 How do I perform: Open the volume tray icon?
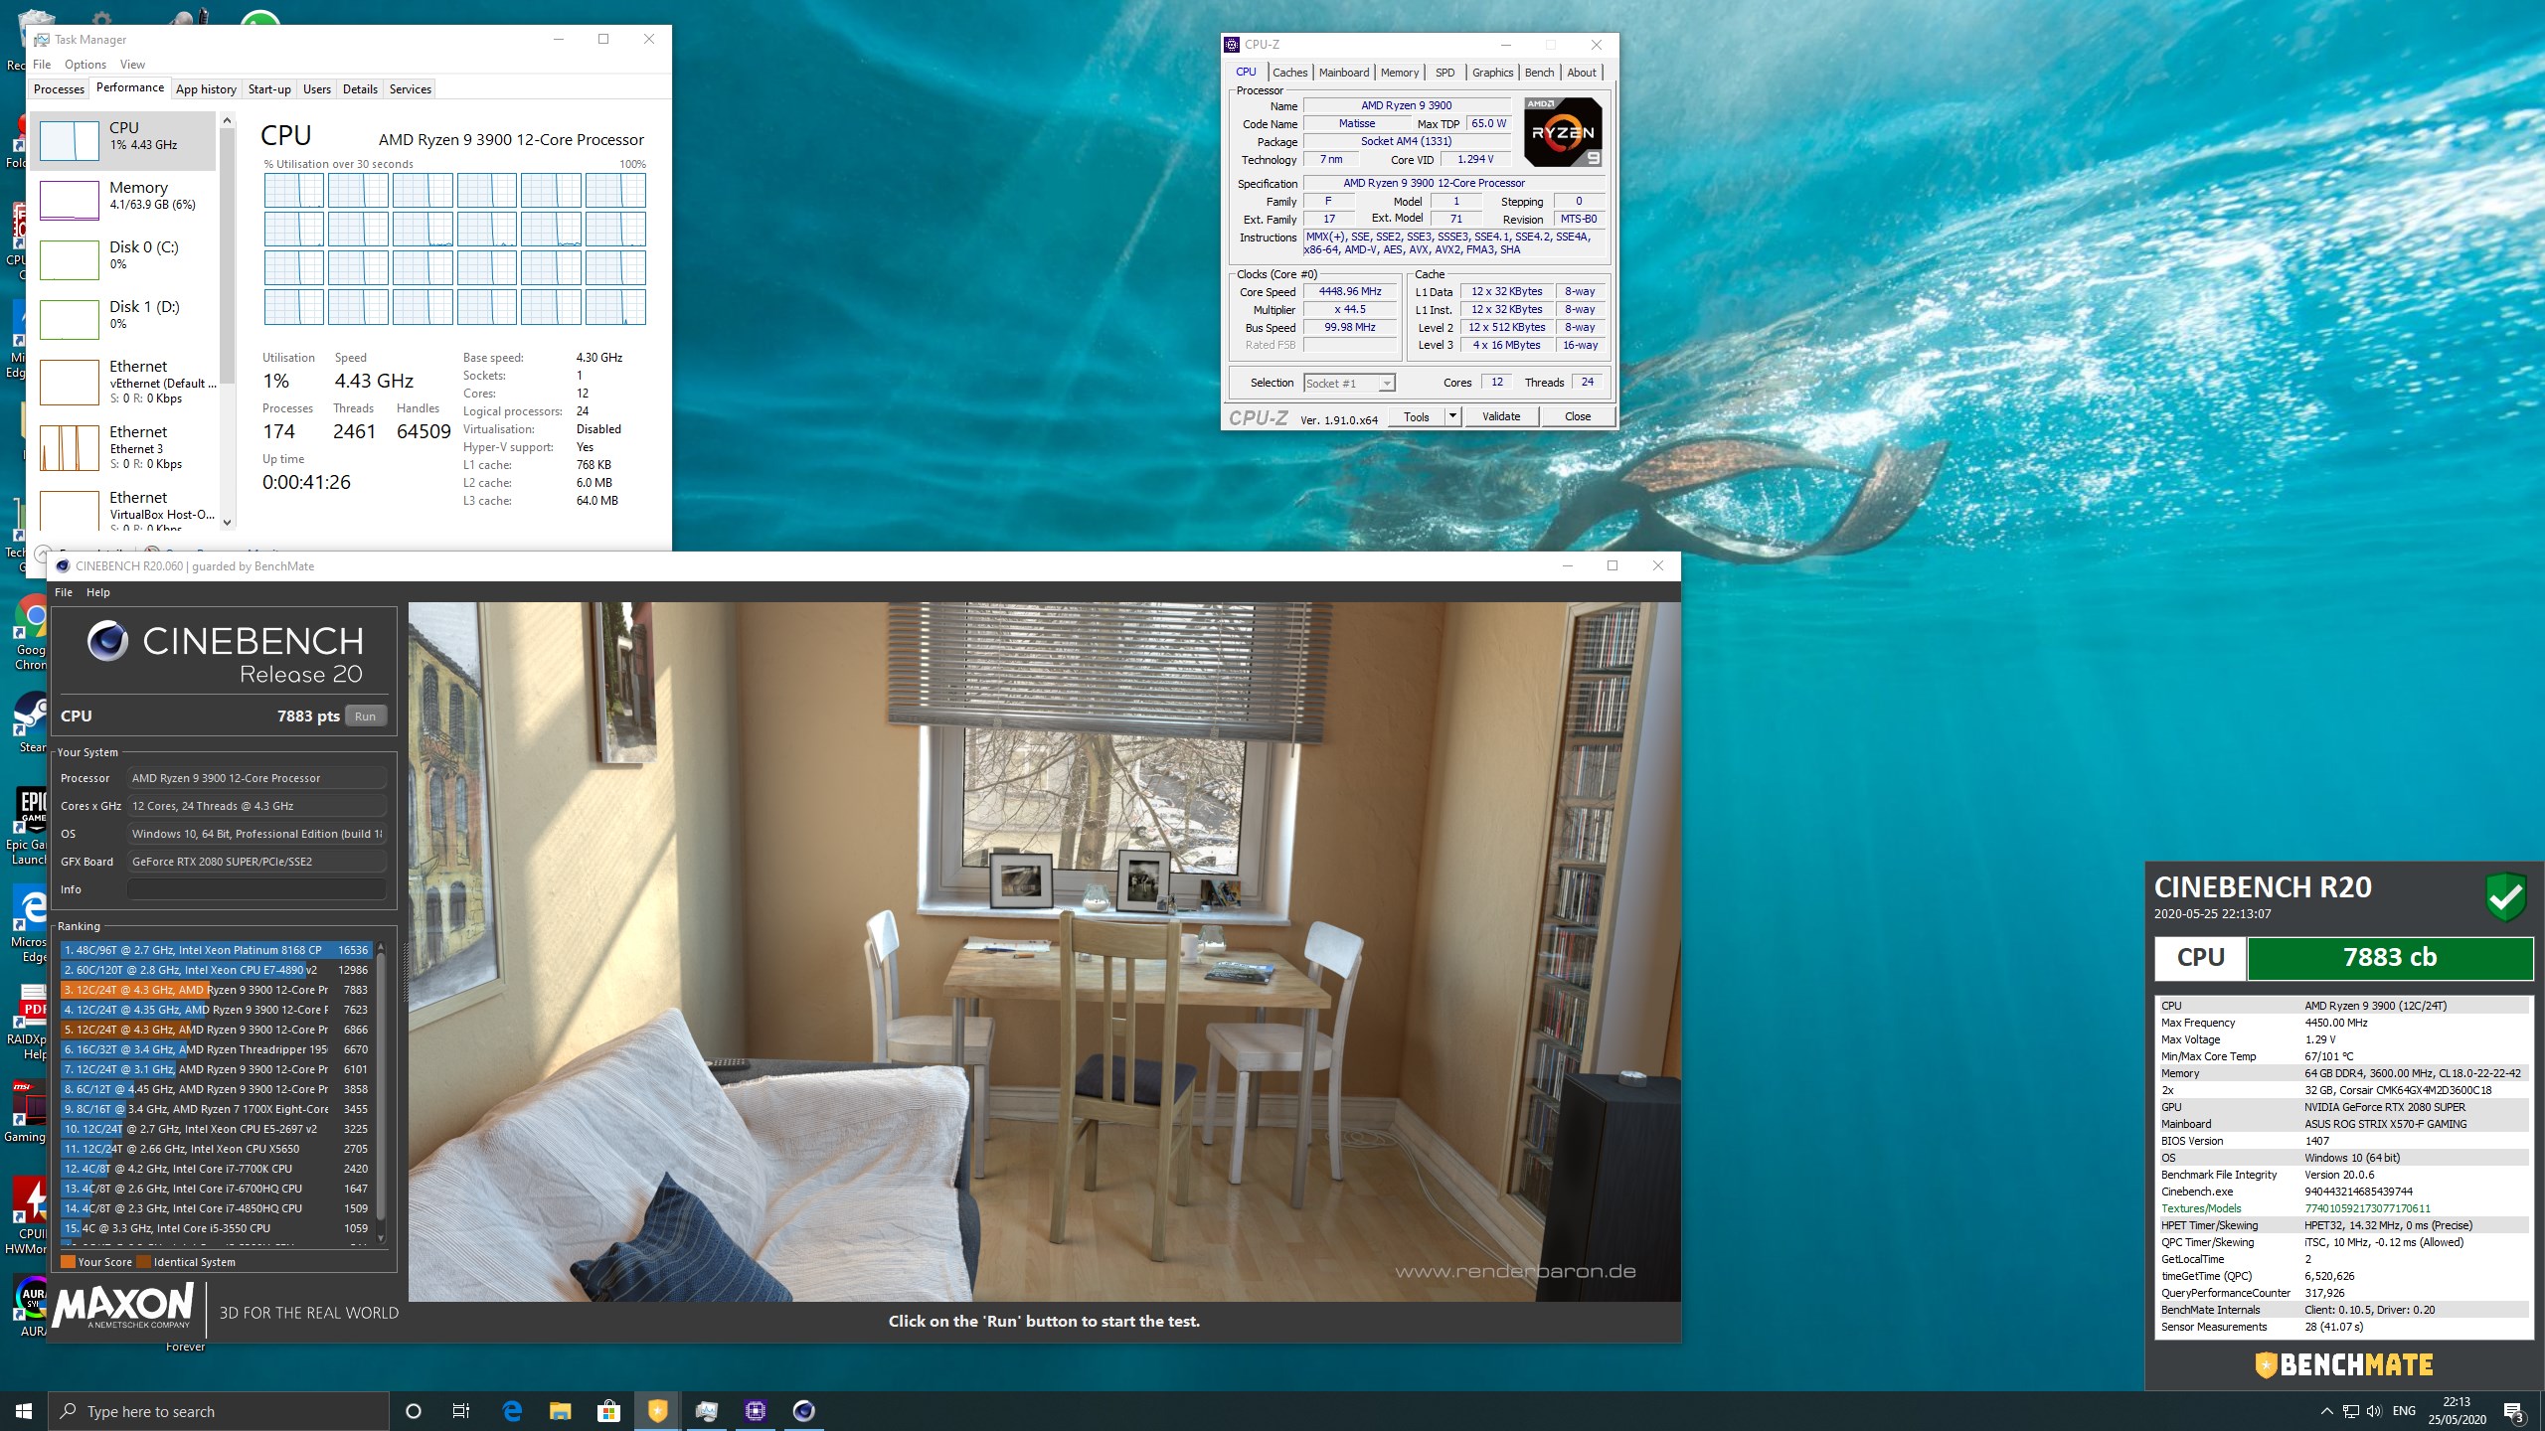click(2374, 1411)
